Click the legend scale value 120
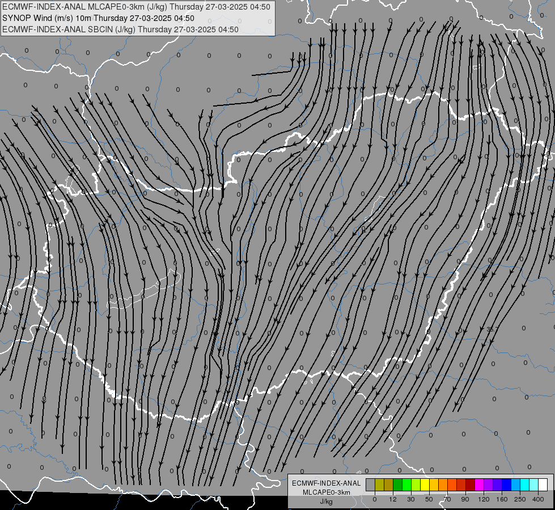 click(484, 499)
